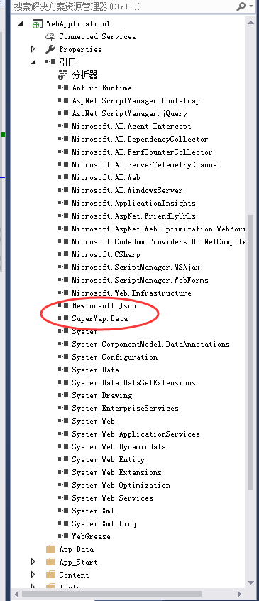Click the Newtonsoft.Json reference icon
The width and height of the screenshot is (259, 601).
(63, 305)
